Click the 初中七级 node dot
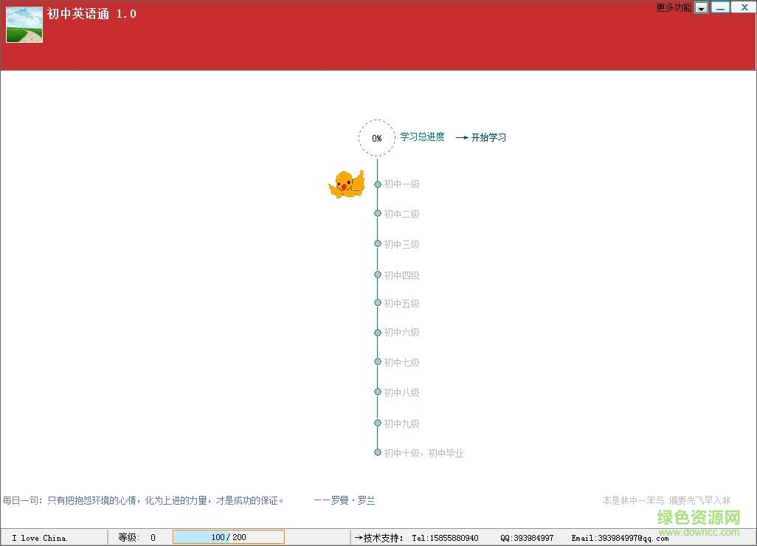The image size is (757, 546). (x=377, y=362)
